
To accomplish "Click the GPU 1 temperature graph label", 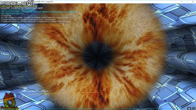I will 36,91.
